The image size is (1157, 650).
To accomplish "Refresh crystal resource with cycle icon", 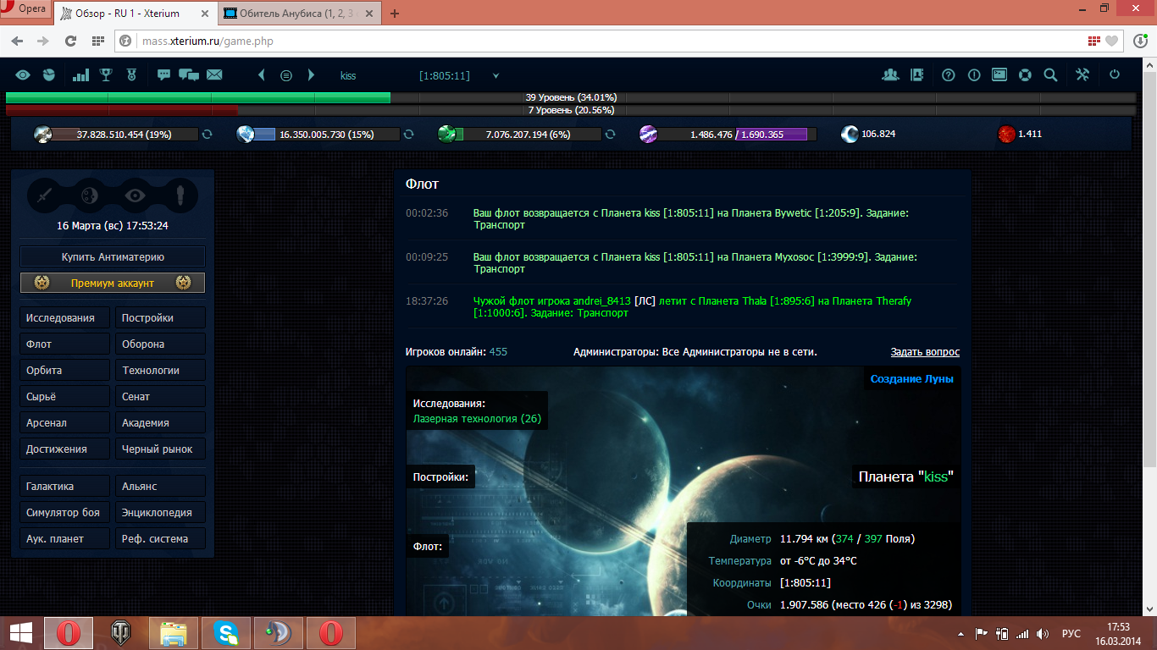I will pyautogui.click(x=408, y=134).
